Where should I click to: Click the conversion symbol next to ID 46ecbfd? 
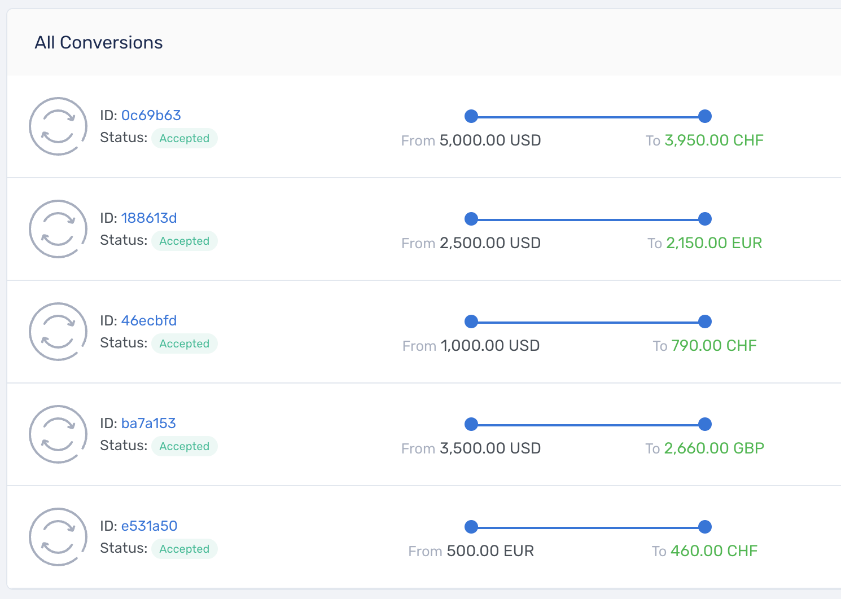pyautogui.click(x=58, y=332)
